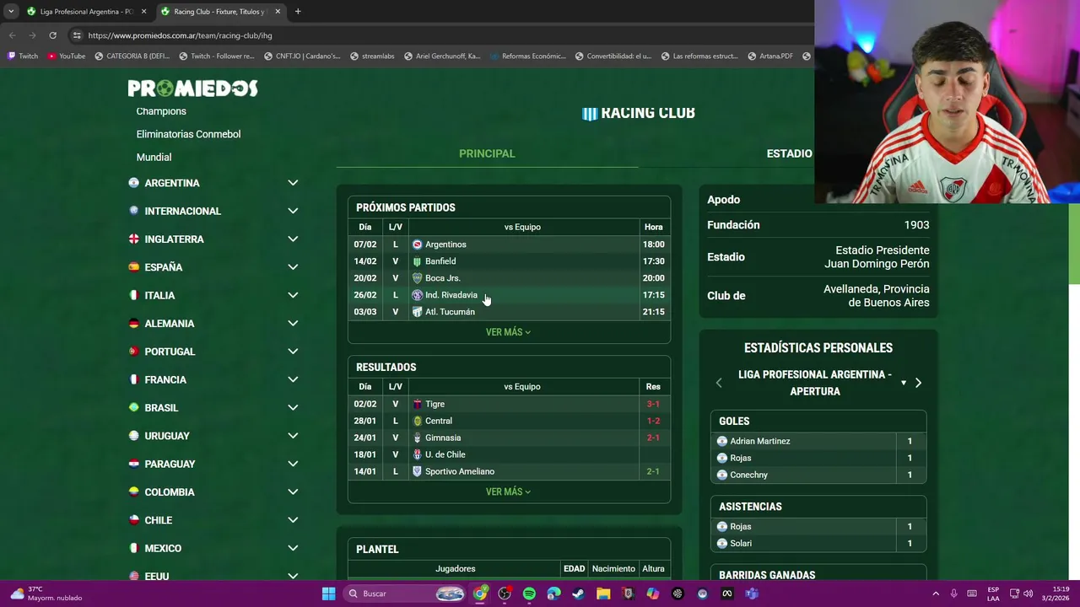Click the taskbar search box
The width and height of the screenshot is (1080, 607).
click(407, 594)
